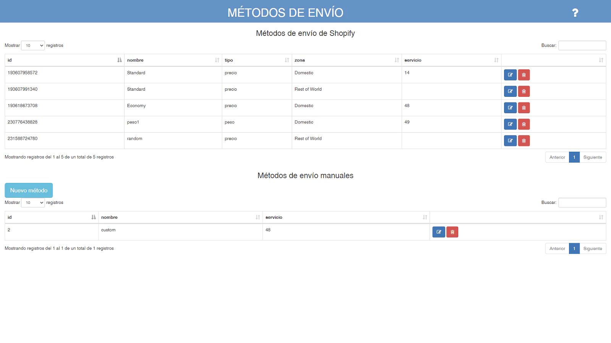Delete the random shipping method
The width and height of the screenshot is (611, 343).
point(524,141)
